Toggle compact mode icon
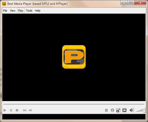This screenshot has height=122, width=148. pyautogui.click(x=118, y=110)
